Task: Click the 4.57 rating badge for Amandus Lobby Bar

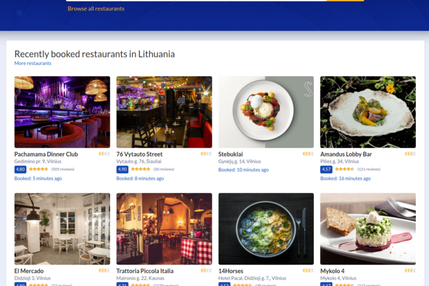Action: [326, 170]
